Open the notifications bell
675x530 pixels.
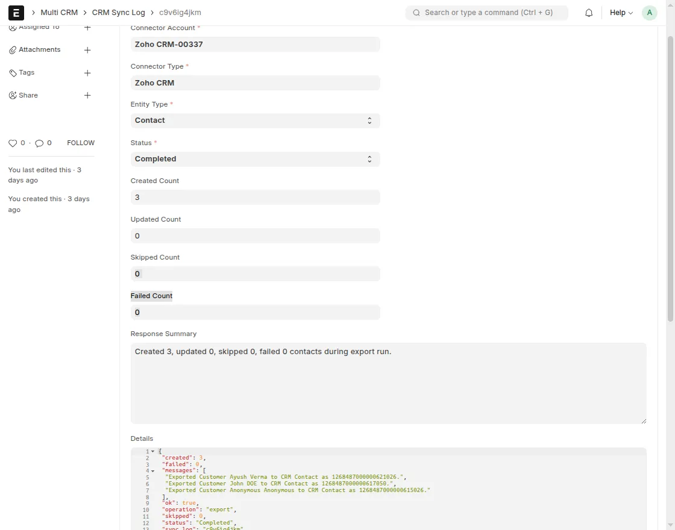[589, 13]
